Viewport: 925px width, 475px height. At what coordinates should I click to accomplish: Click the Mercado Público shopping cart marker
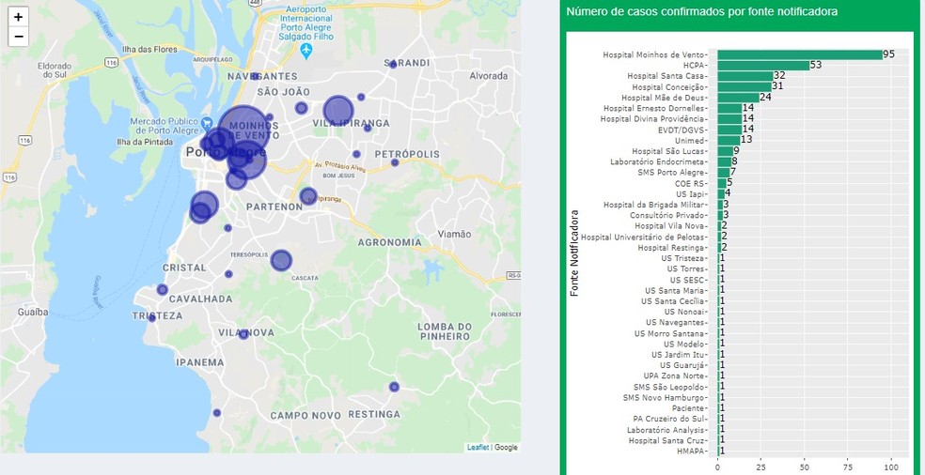click(x=206, y=124)
